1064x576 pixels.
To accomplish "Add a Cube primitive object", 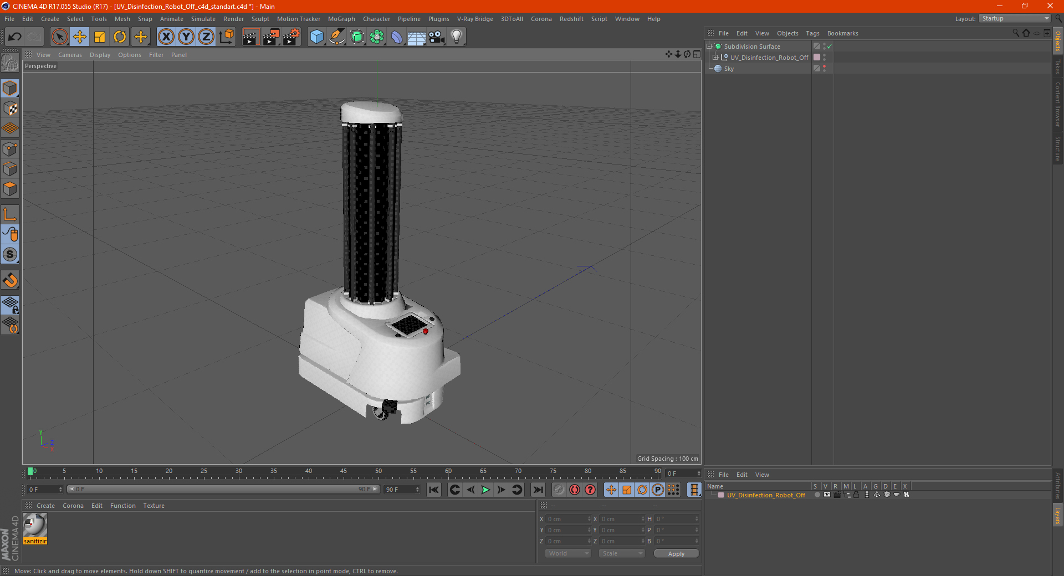I will (316, 37).
